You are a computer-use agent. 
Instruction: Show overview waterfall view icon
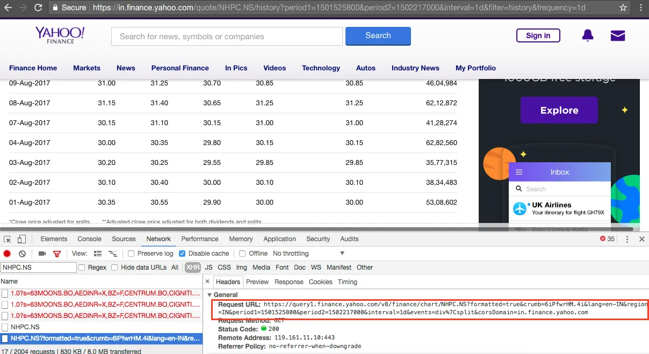click(113, 254)
